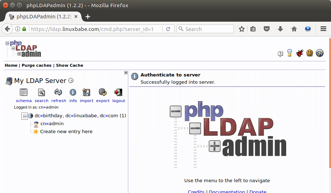The height and width of the screenshot is (193, 331).
Task: Click the import icon
Action: 86,92
